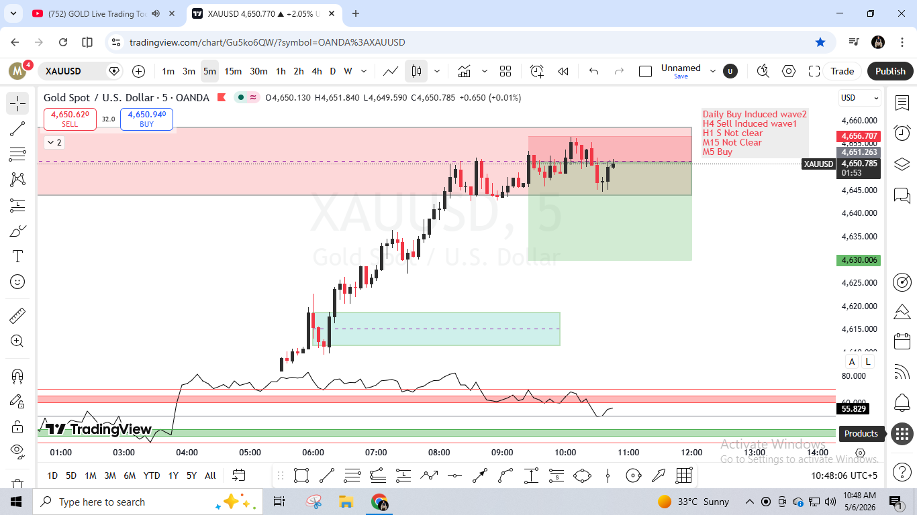Expand the chart style dropdown arrow
917x515 pixels.
tap(437, 71)
